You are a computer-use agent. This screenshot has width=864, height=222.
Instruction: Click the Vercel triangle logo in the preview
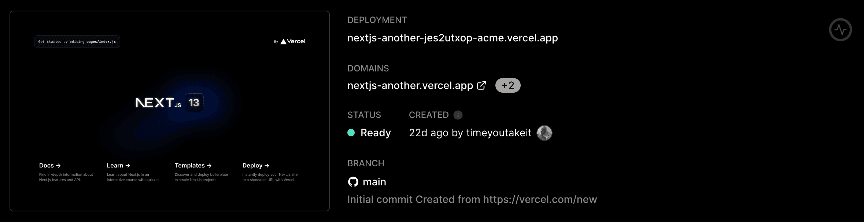coord(283,41)
